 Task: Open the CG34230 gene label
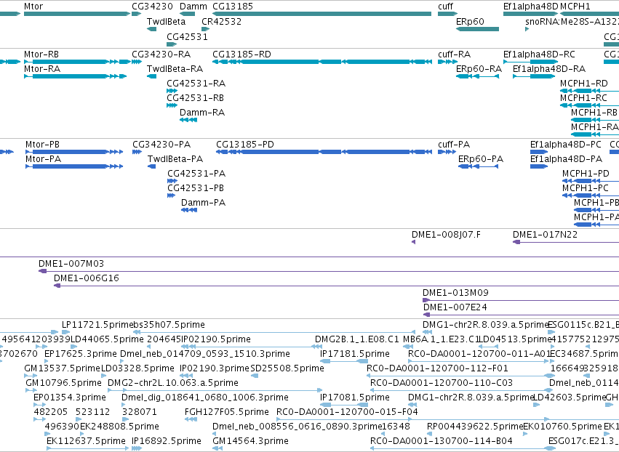152,7
